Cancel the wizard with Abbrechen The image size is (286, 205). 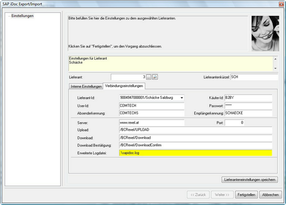point(270,195)
